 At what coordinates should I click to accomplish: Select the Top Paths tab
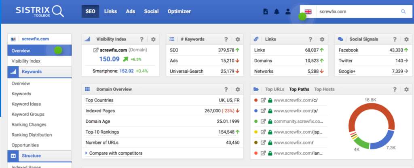click(x=299, y=89)
